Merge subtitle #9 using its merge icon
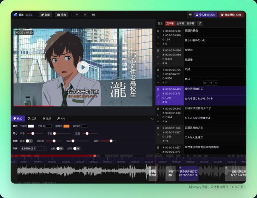The width and height of the screenshot is (257, 198). tap(158, 115)
